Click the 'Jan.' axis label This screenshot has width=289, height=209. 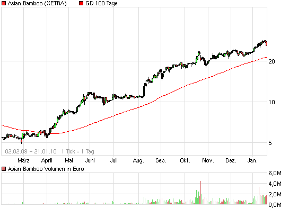[252, 160]
